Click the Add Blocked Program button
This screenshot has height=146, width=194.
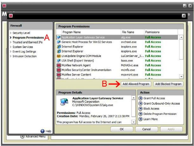pos(168,84)
